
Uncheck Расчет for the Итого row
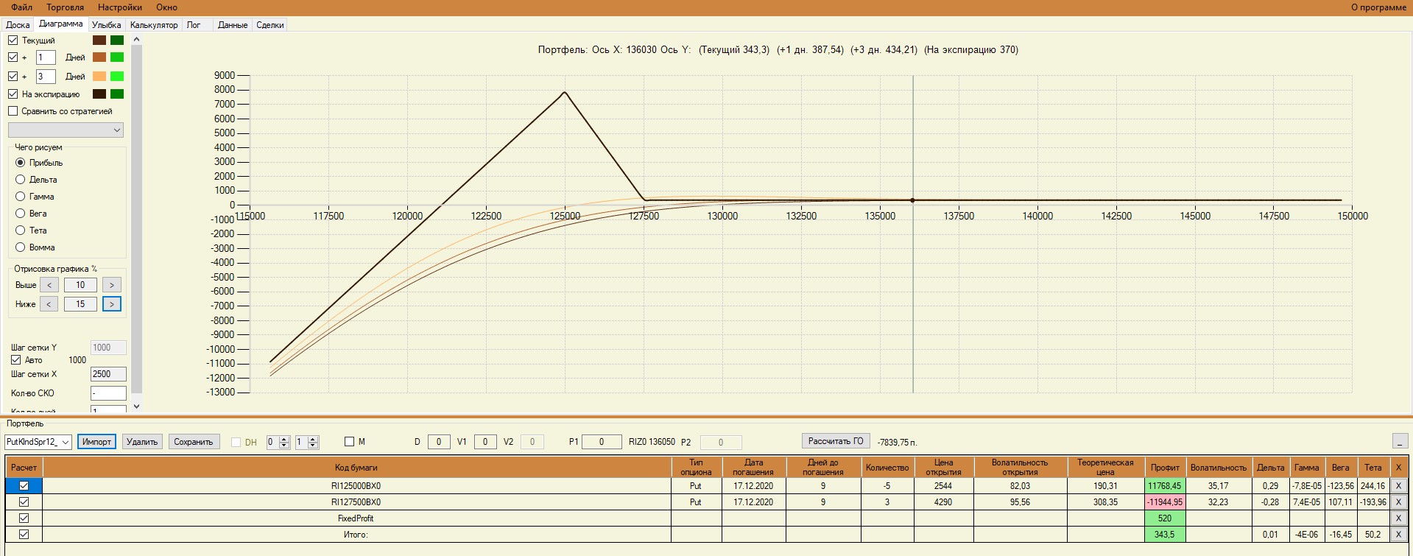point(24,535)
